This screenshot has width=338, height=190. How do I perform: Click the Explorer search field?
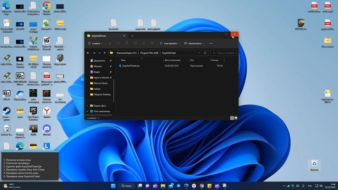[223, 53]
